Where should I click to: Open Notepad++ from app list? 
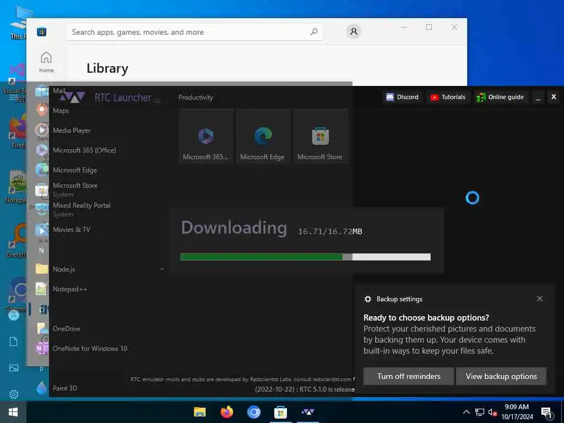click(x=70, y=289)
